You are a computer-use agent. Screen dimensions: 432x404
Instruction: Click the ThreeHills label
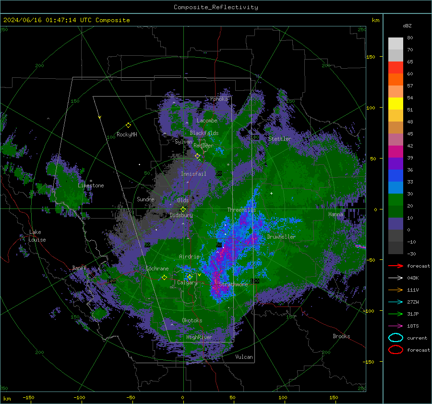point(241,210)
